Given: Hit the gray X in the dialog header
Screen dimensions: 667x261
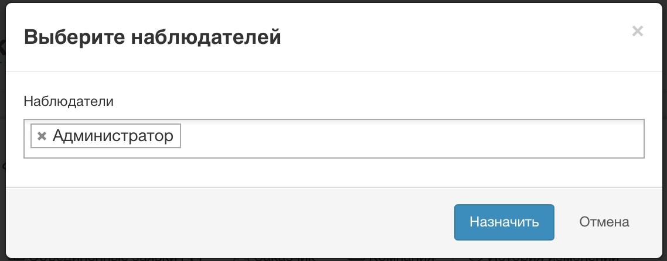Looking at the screenshot, I should (638, 32).
